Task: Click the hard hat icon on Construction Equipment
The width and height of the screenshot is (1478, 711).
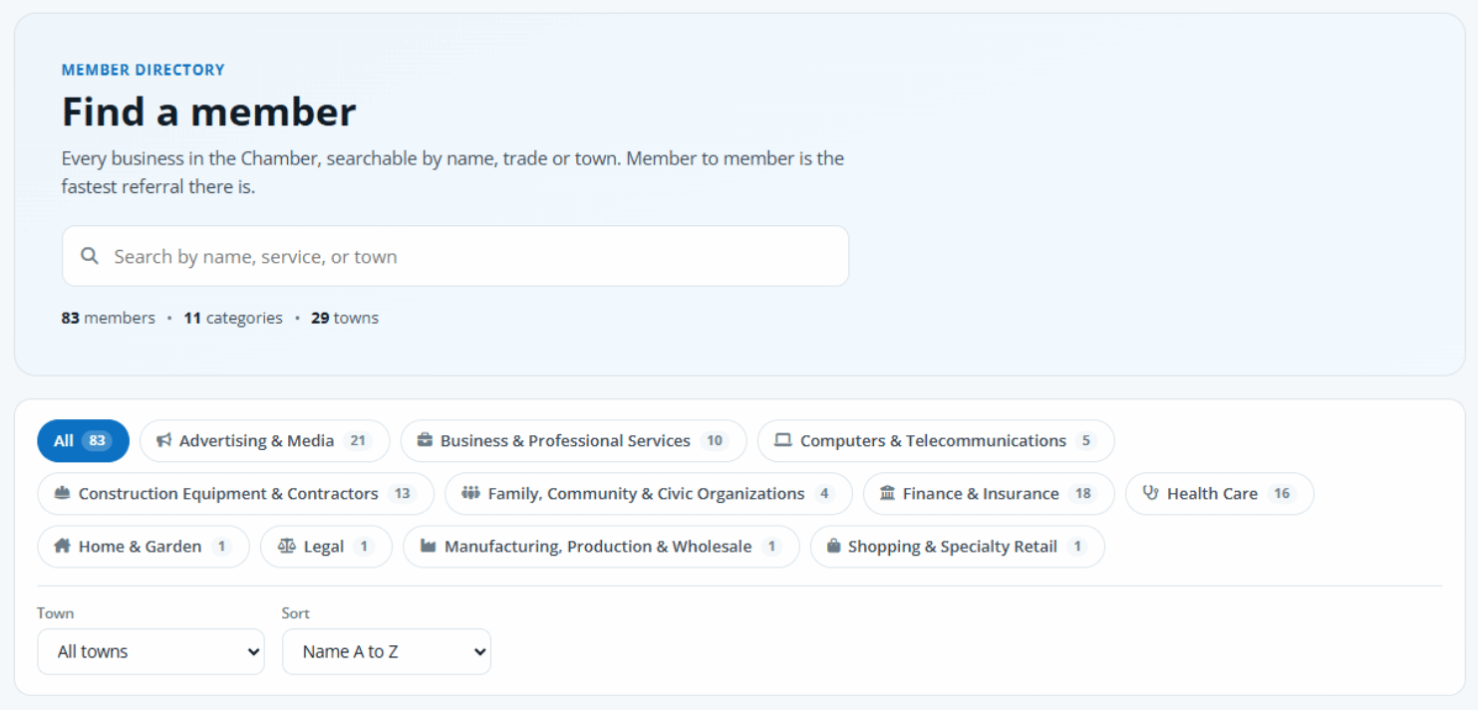Action: [x=62, y=493]
